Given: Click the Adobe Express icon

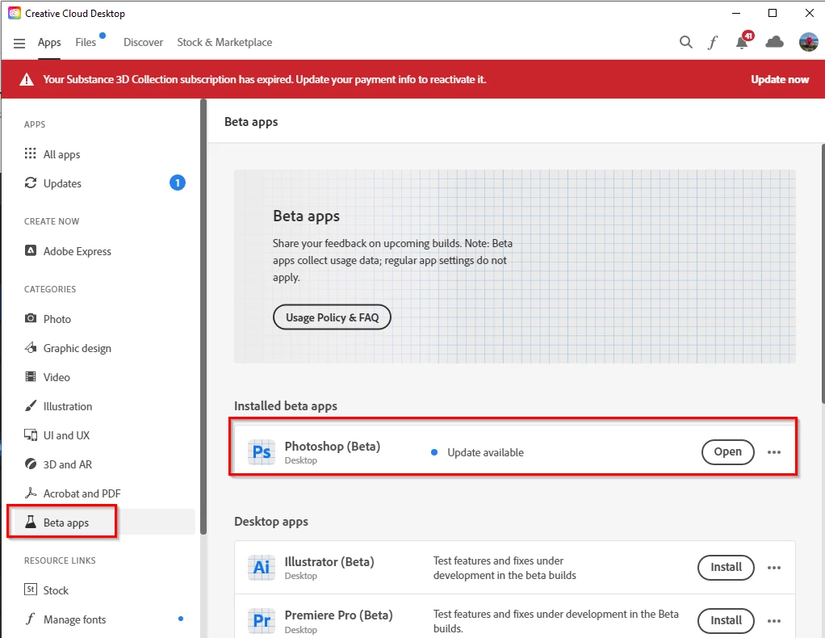Looking at the screenshot, I should click(31, 250).
